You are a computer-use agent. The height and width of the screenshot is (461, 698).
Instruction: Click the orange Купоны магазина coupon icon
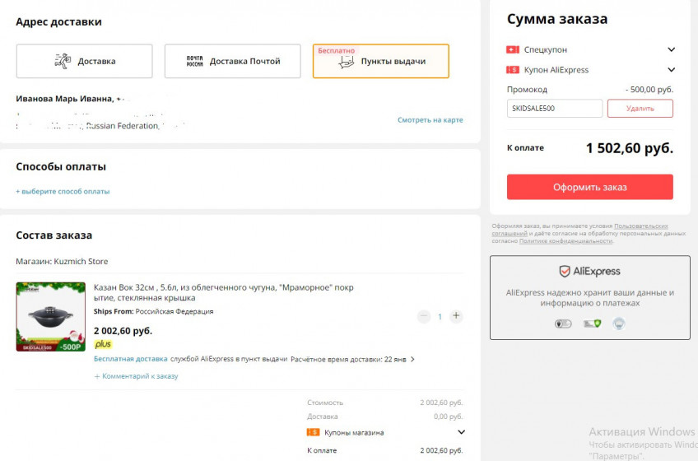313,432
